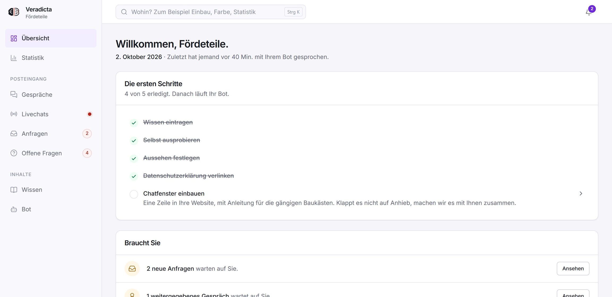Click the search magnifier icon
The image size is (612, 297).
click(x=124, y=12)
